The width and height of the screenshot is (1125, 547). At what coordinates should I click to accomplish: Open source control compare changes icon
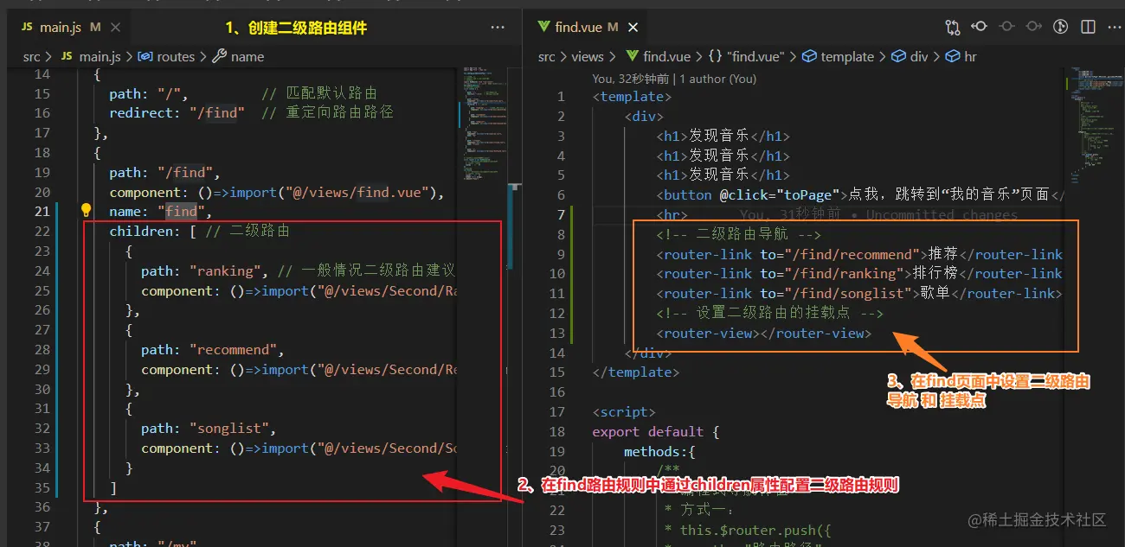click(952, 27)
